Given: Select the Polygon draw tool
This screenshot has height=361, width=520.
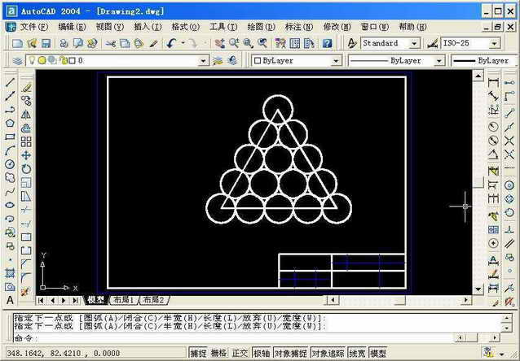Looking at the screenshot, I should (10, 123).
